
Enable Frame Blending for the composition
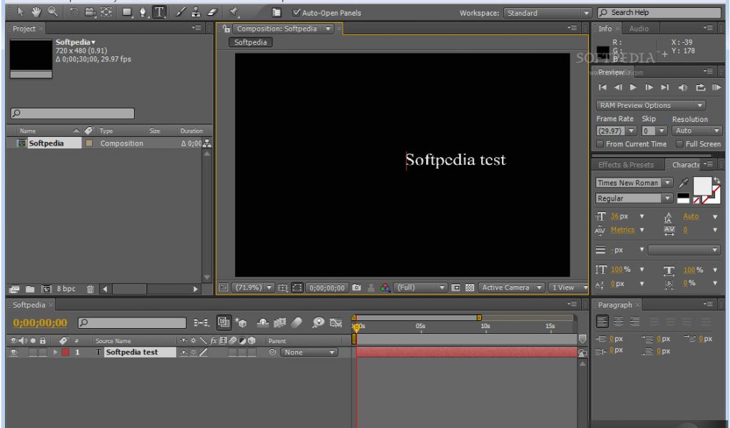(x=279, y=322)
